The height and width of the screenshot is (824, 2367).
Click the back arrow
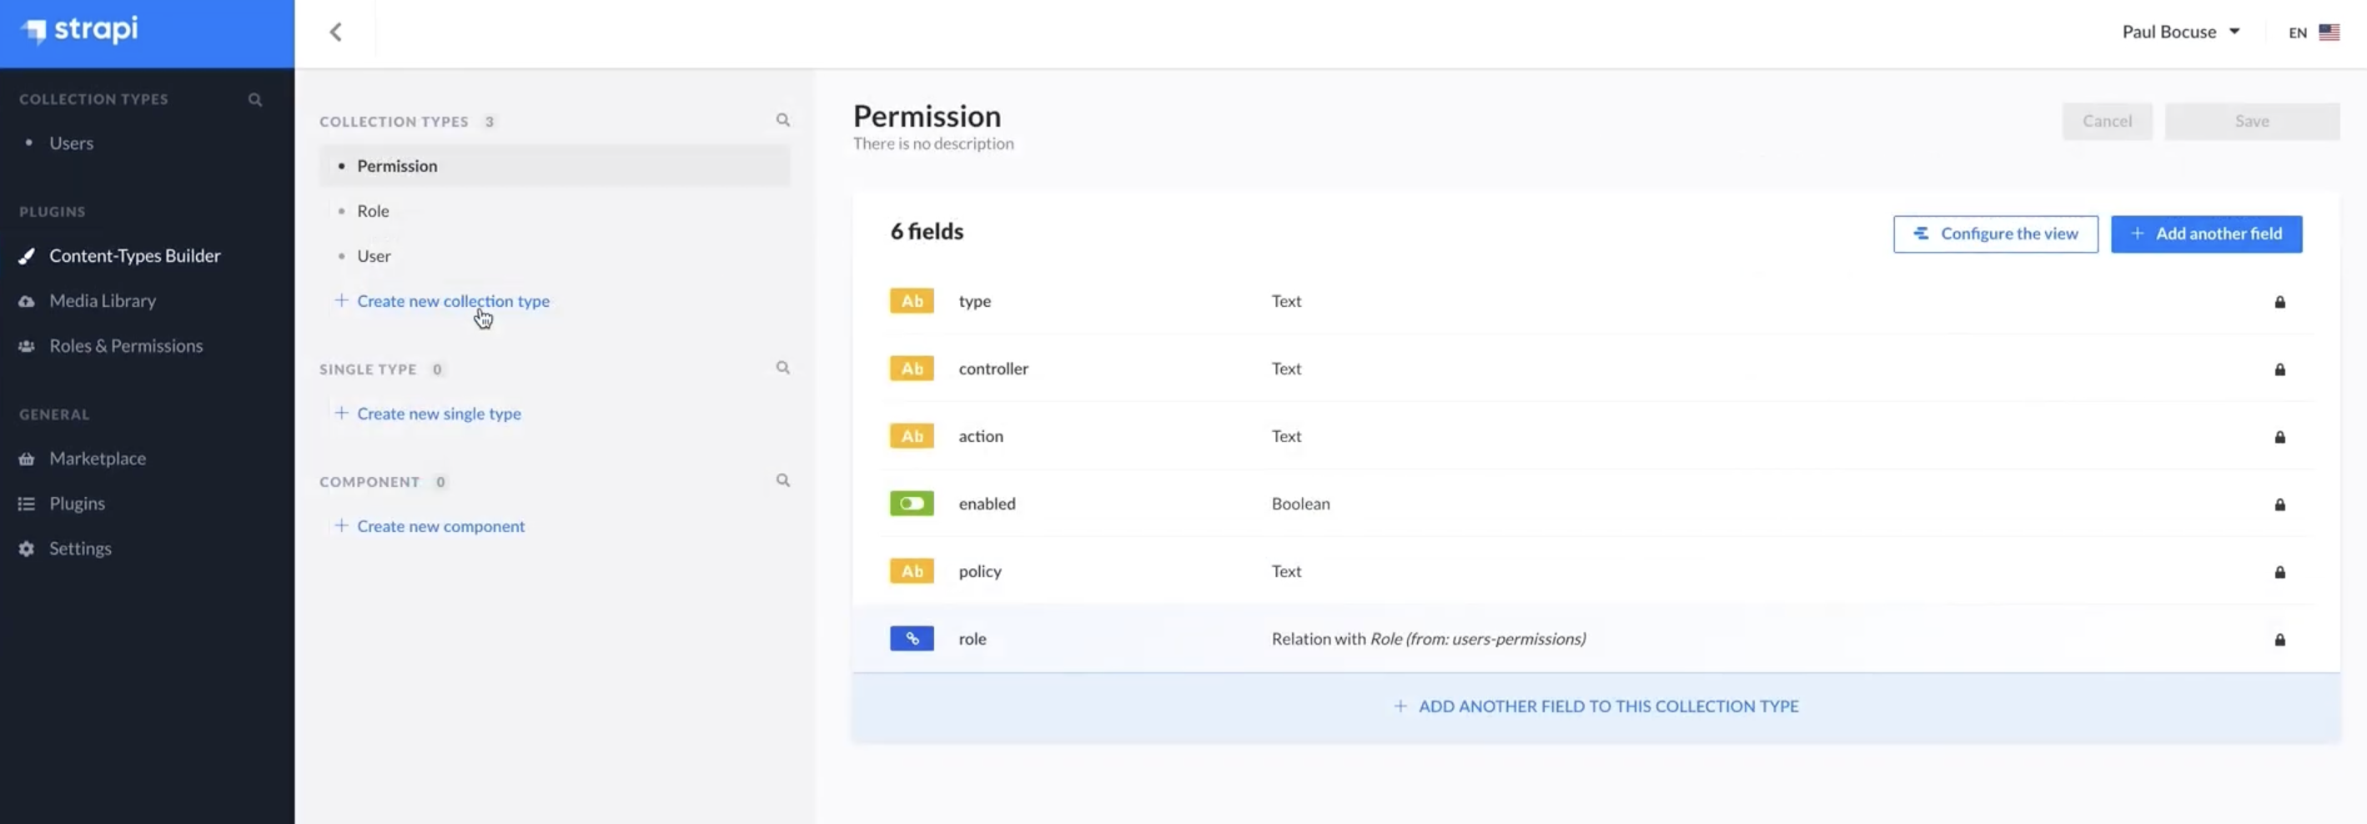[x=335, y=31]
